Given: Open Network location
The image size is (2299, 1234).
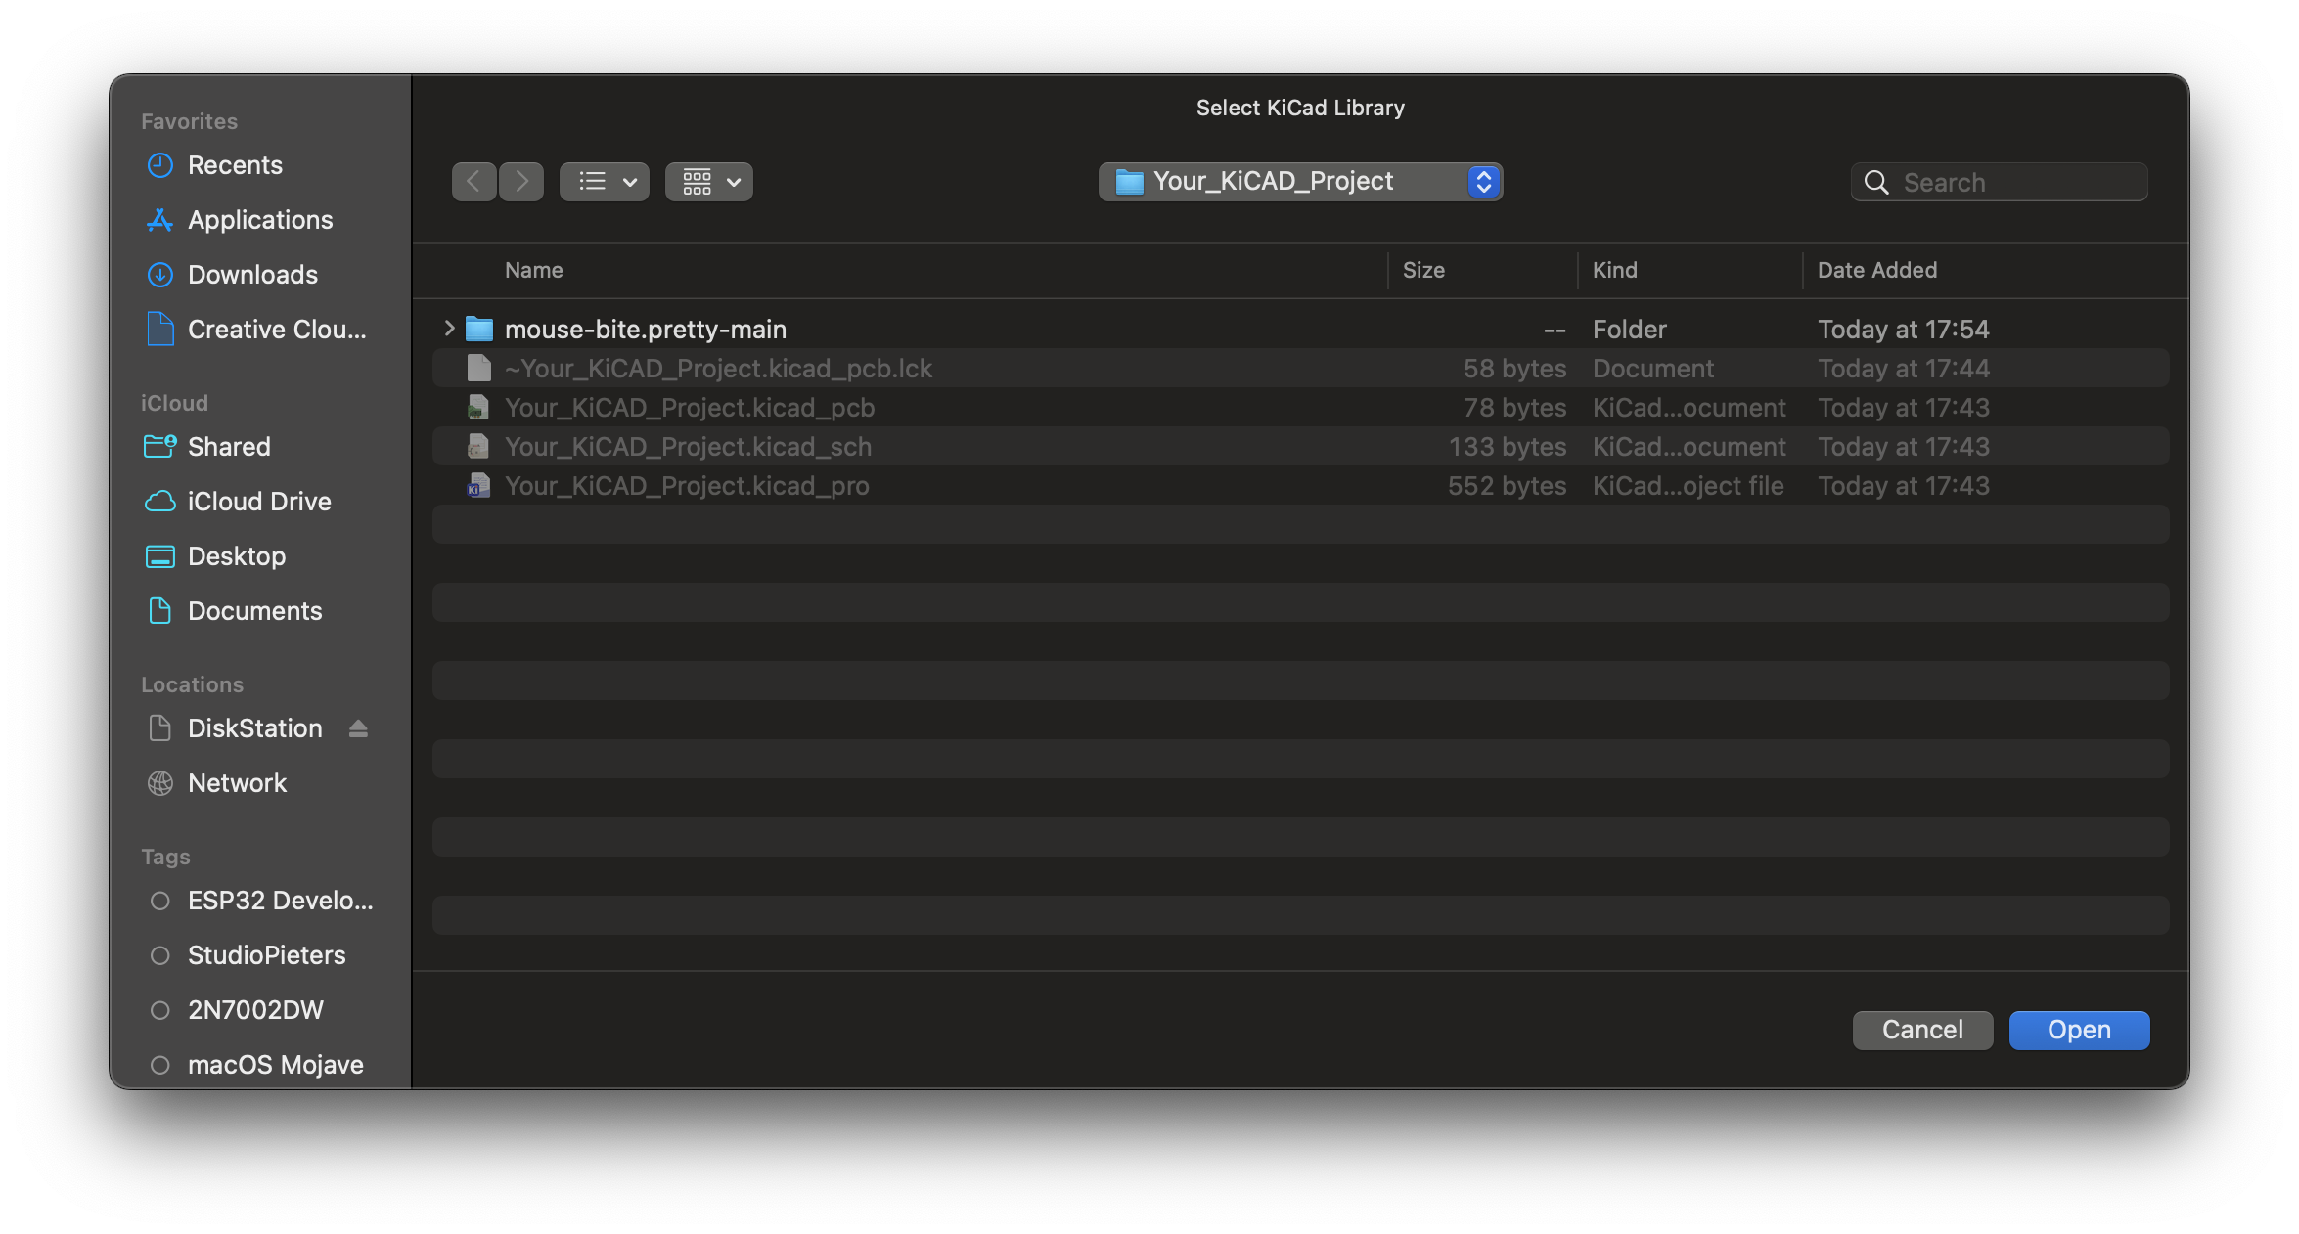Looking at the screenshot, I should pyautogui.click(x=237, y=783).
